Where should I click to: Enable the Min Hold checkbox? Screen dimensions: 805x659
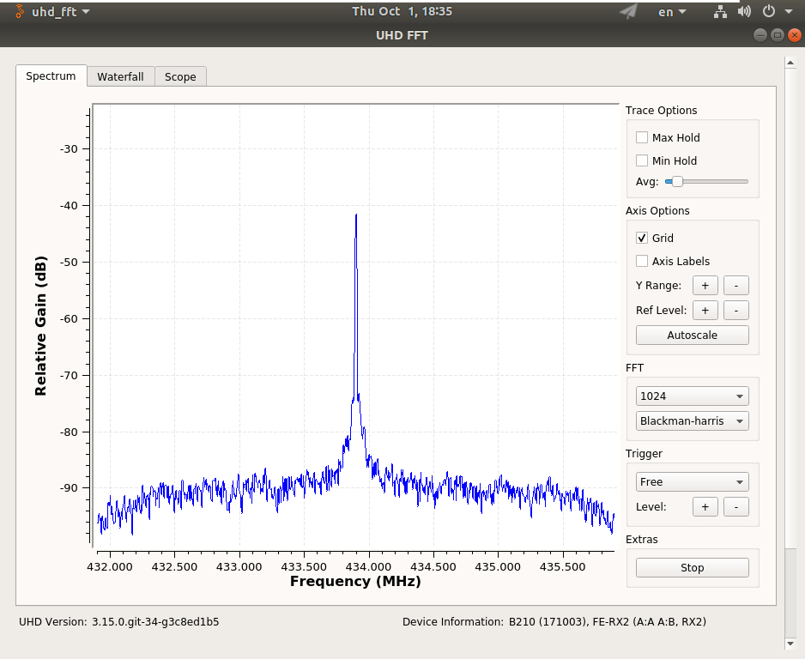[642, 160]
